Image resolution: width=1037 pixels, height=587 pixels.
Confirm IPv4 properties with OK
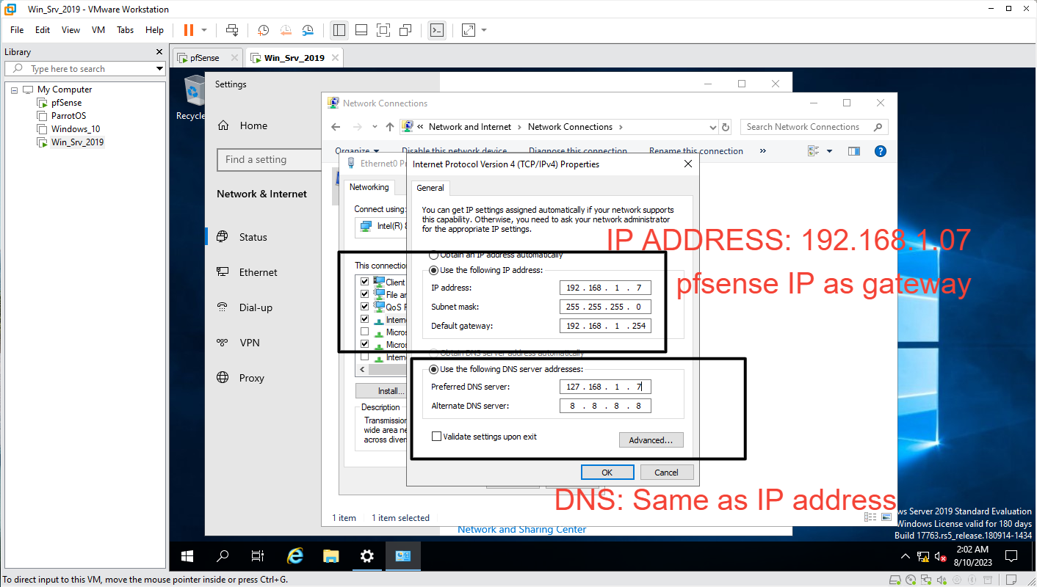(607, 473)
